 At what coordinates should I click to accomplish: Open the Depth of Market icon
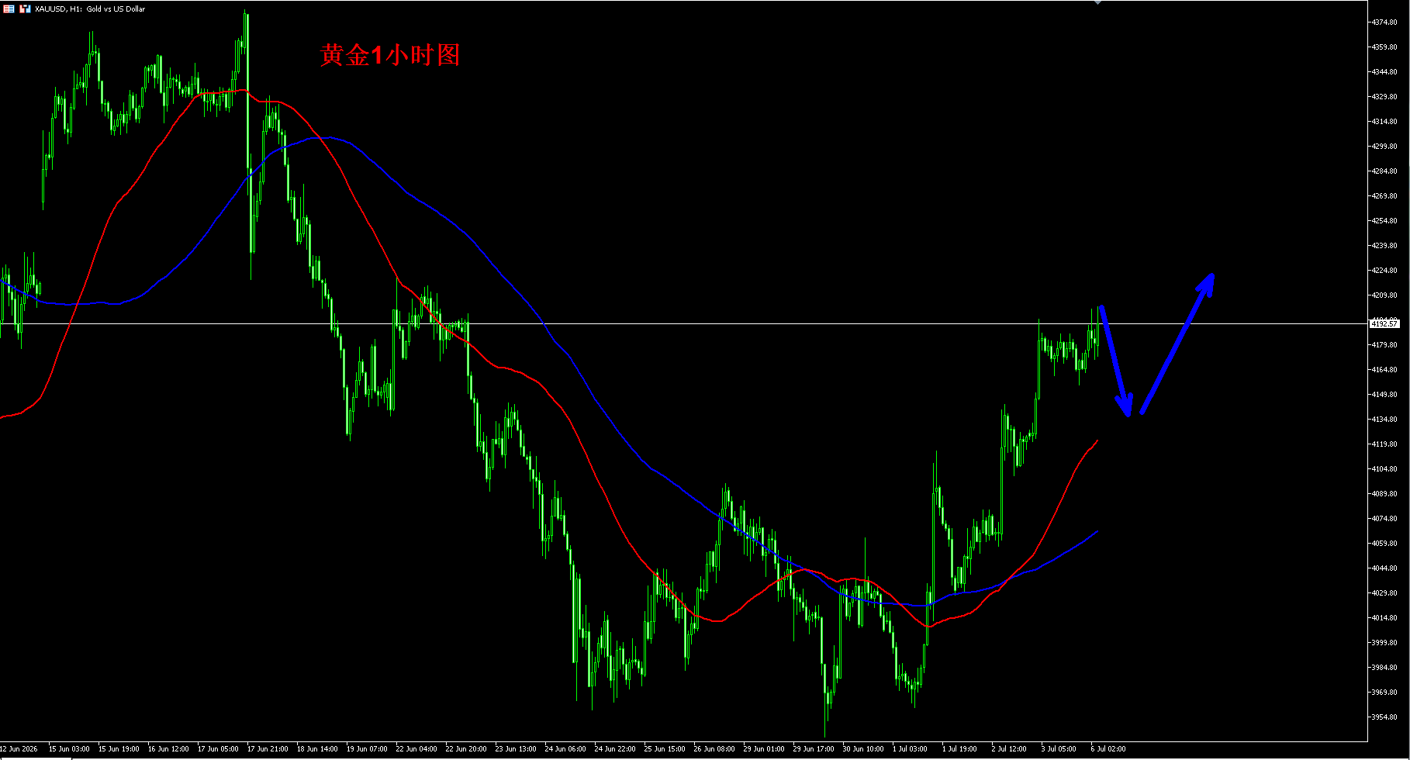click(9, 9)
